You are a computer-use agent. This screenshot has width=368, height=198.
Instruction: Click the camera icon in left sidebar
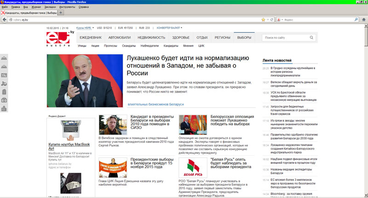[x=4, y=100]
